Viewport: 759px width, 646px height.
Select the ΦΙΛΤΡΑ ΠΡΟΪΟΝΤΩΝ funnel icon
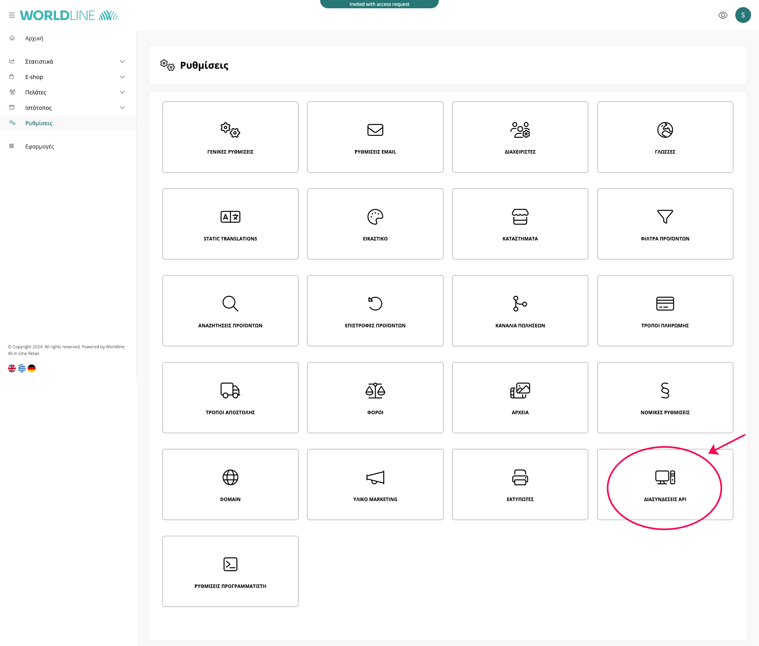click(x=665, y=217)
